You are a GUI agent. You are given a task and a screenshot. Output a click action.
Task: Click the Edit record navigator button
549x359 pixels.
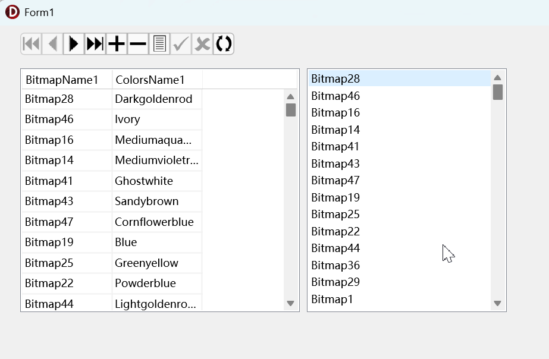[159, 43]
